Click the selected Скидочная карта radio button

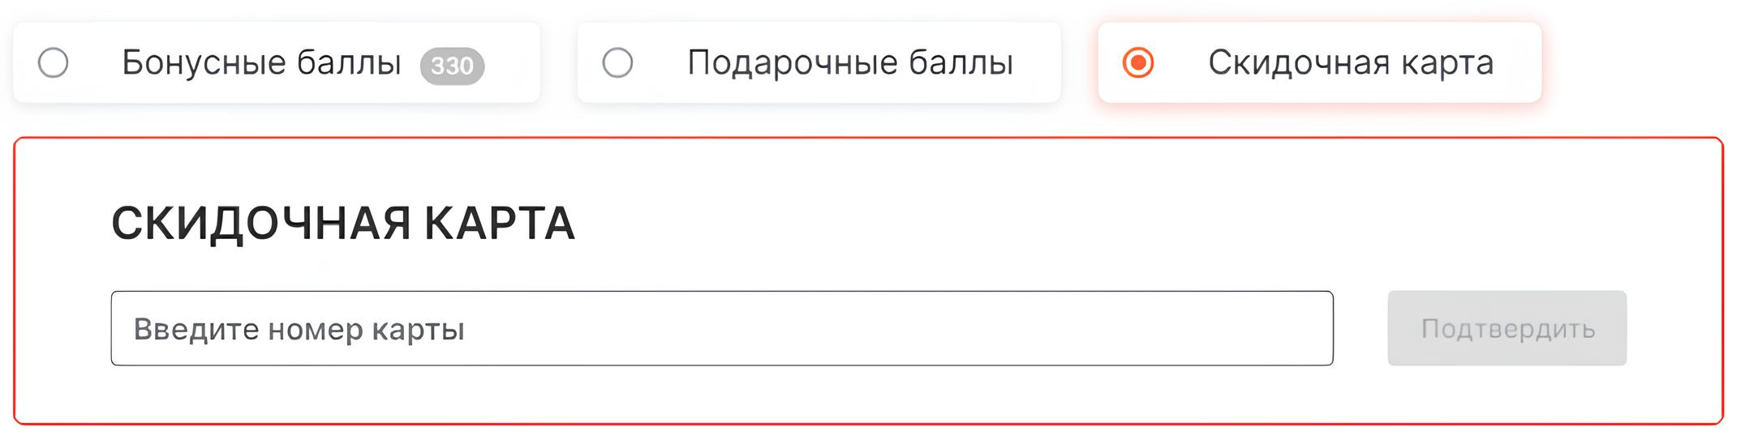tap(1138, 62)
